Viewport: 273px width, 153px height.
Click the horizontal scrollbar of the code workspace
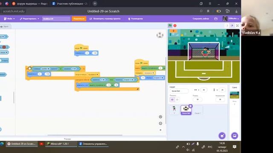(85, 135)
